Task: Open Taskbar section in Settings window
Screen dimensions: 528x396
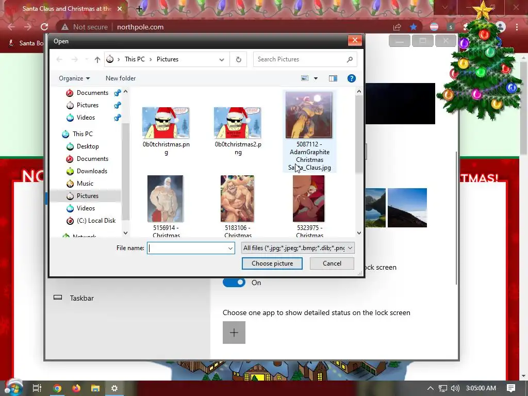Action: 82,299
